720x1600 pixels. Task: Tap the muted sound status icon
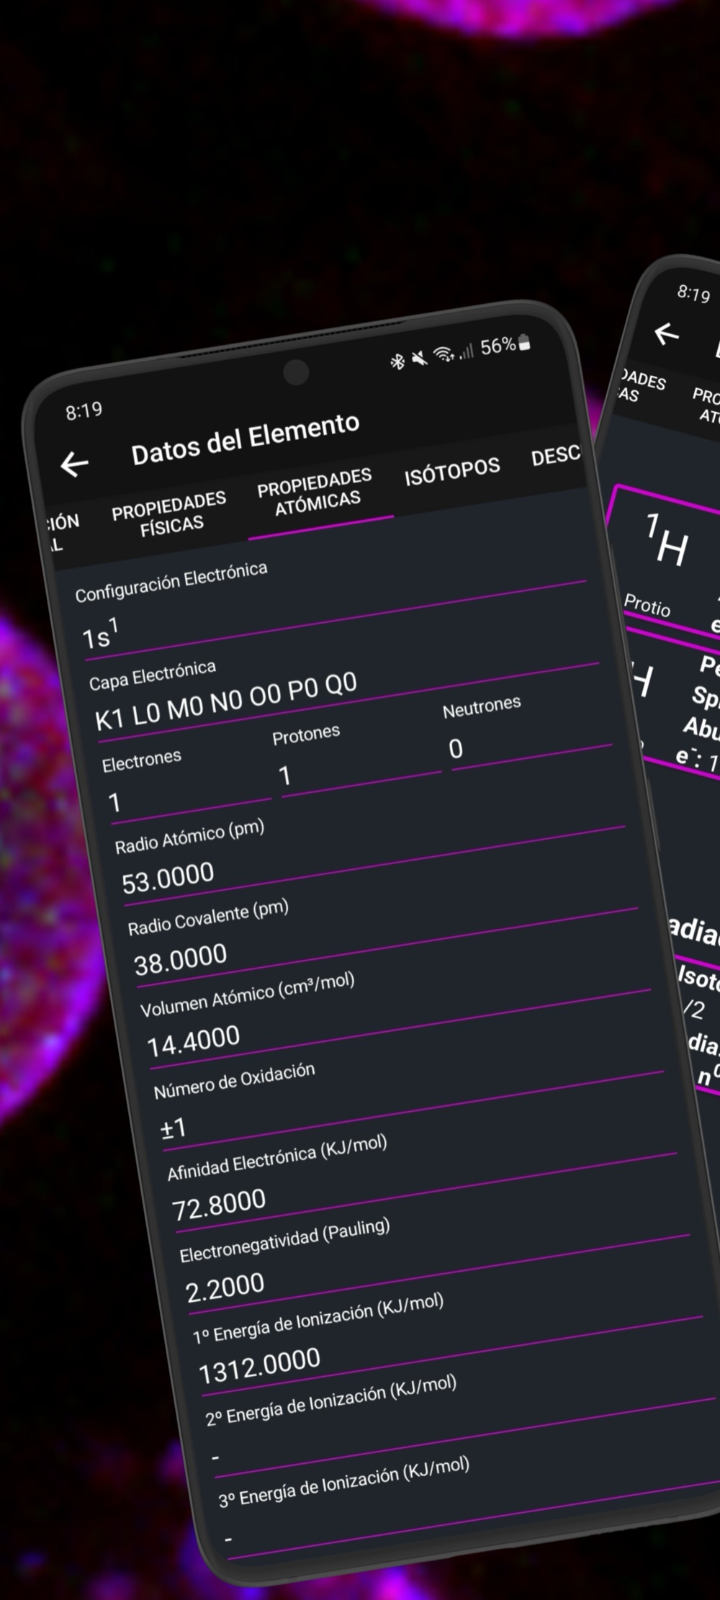click(x=419, y=358)
